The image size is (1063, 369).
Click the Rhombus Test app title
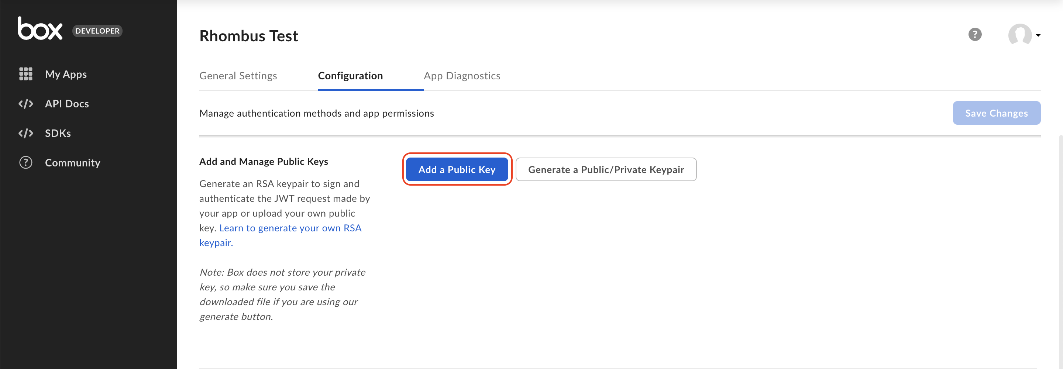tap(248, 36)
